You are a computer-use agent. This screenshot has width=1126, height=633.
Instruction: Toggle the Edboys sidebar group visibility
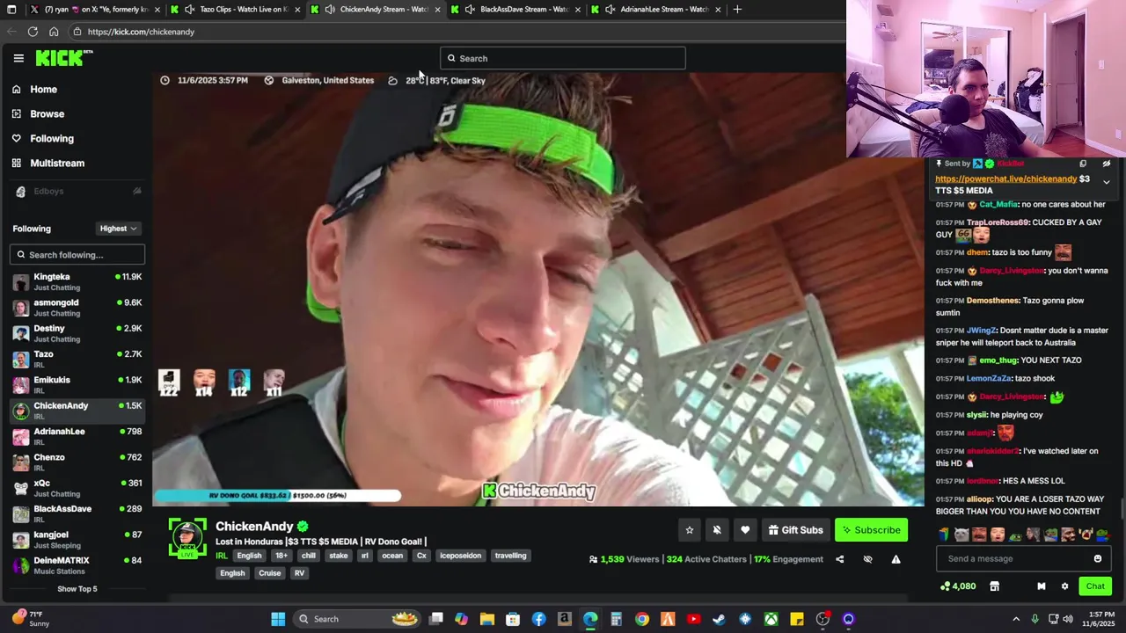click(x=136, y=191)
